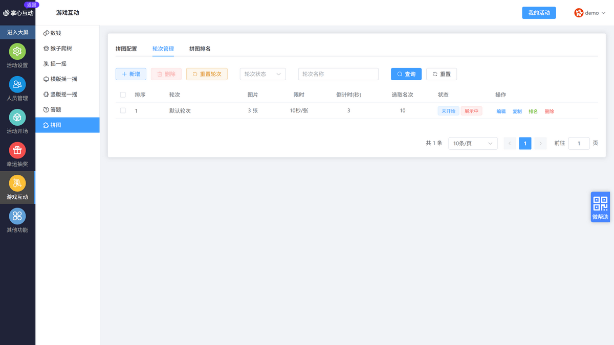Click the 共 1 条 total label
The height and width of the screenshot is (345, 614).
[434, 144]
